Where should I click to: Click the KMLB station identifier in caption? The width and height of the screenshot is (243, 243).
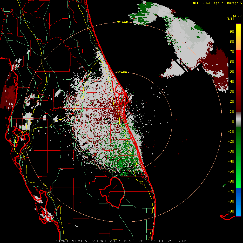pos(143,241)
